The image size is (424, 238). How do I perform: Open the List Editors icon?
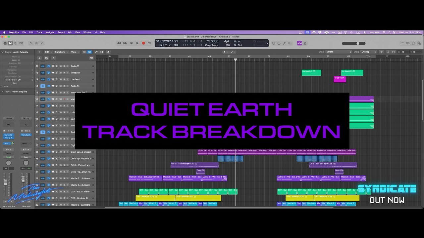click(402, 43)
